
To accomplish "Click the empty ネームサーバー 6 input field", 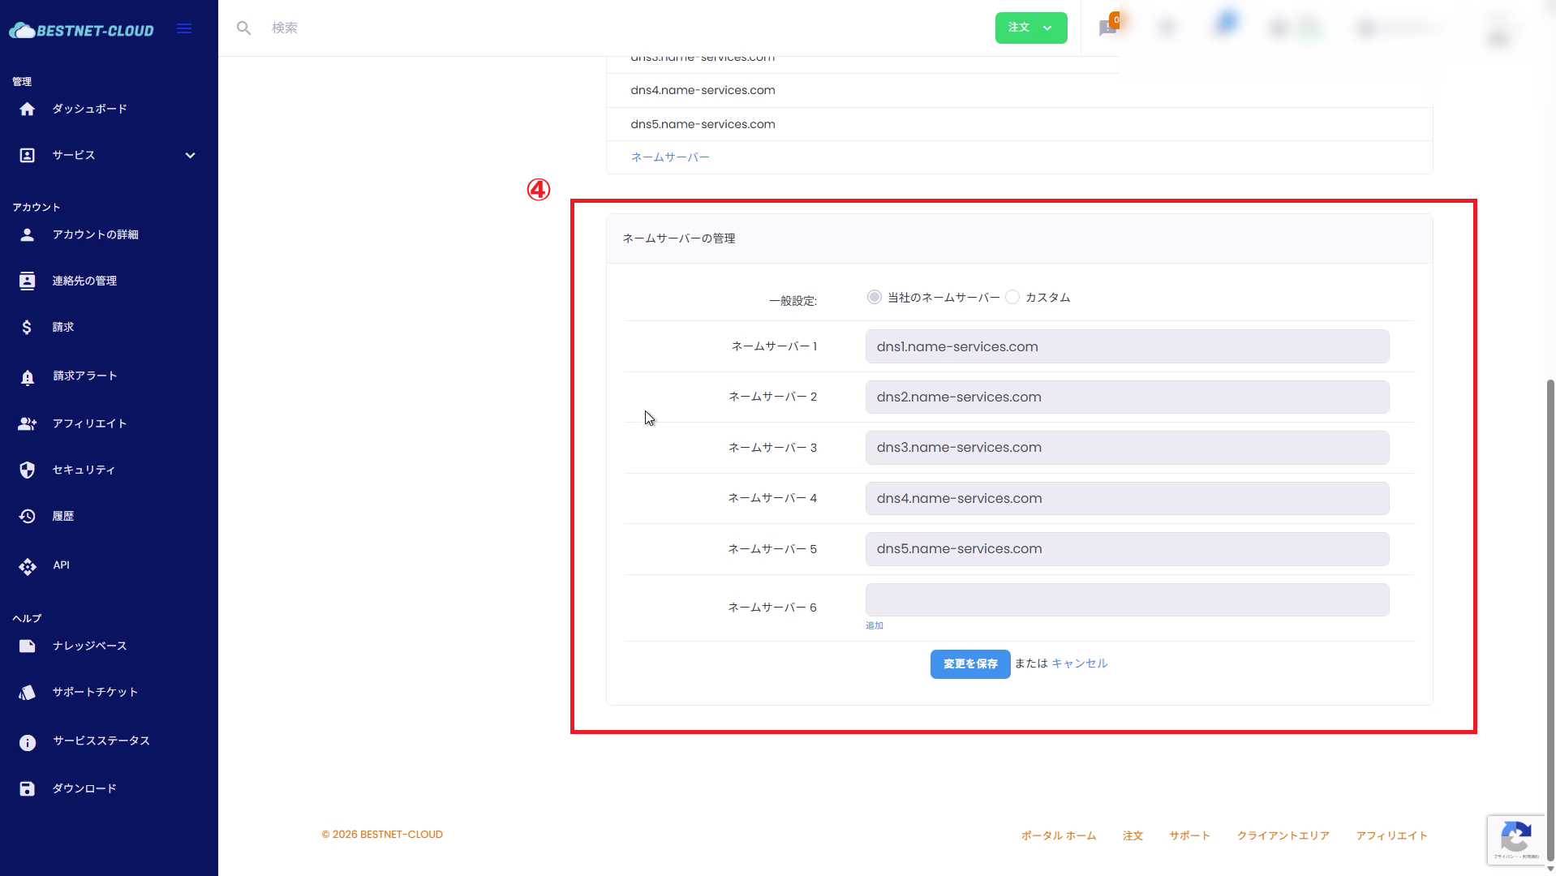I will 1126,600.
